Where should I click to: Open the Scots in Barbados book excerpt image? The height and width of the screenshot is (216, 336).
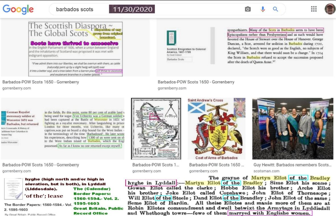click(245, 48)
